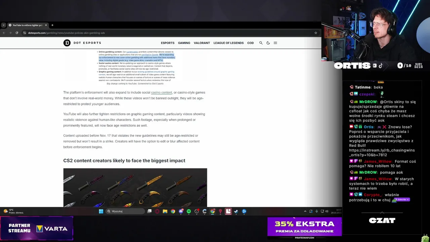Open a new browser tab
The height and width of the screenshot is (242, 430).
coord(52,25)
